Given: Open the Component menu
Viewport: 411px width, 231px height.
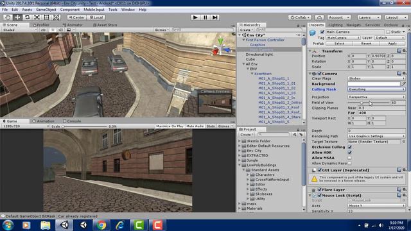Looking at the screenshot, I should (x=70, y=10).
